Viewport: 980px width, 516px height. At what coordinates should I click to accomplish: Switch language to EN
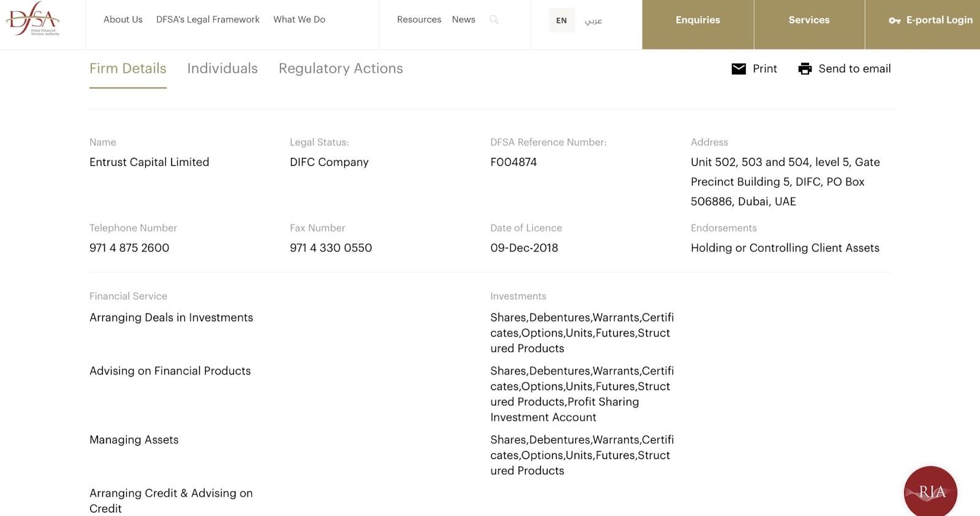coord(562,20)
